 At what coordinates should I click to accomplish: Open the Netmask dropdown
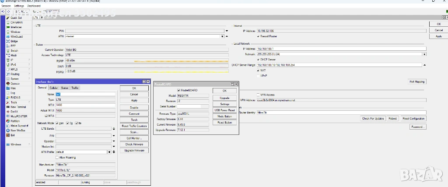[424, 54]
